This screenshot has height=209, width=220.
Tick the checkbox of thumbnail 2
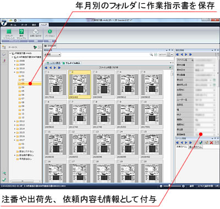(x=70, y=72)
